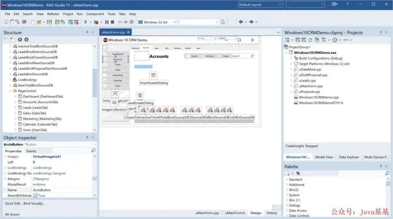Viewport: 393px width, 219px height.
Task: Select Accounts (AccountsTab) in Structure tree
Action: (x=40, y=102)
